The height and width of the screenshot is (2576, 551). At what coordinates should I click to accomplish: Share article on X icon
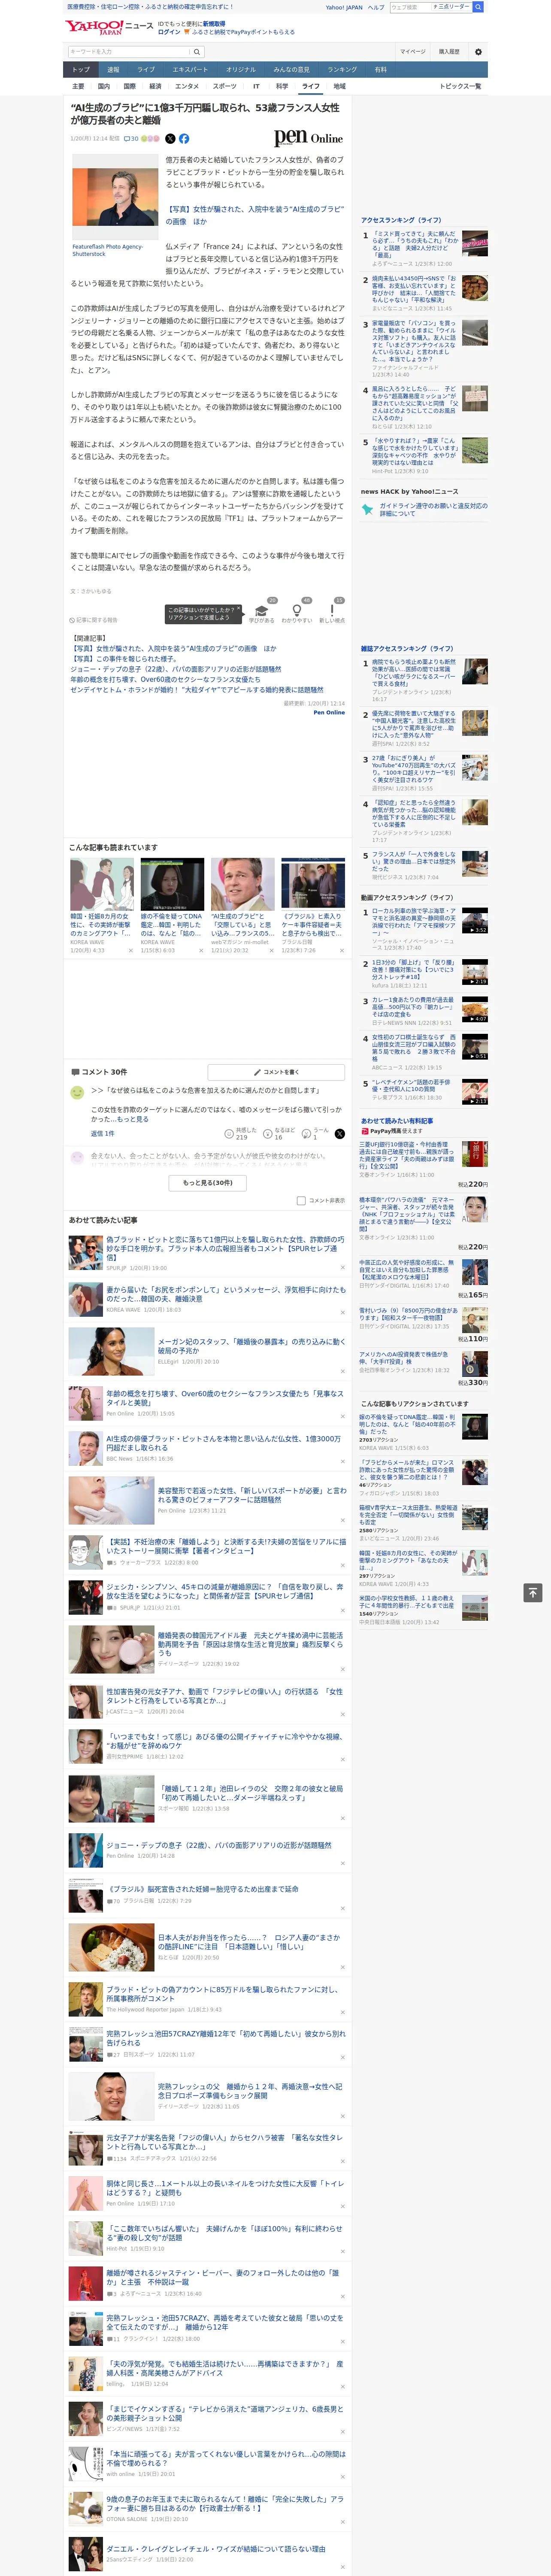170,139
